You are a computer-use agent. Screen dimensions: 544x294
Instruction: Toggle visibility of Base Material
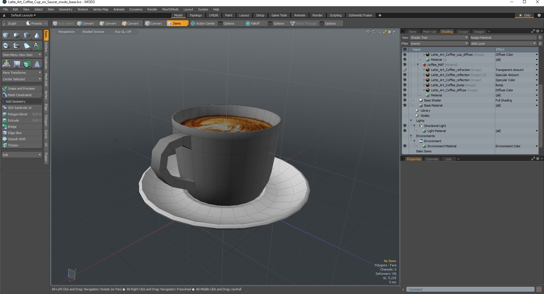point(405,105)
